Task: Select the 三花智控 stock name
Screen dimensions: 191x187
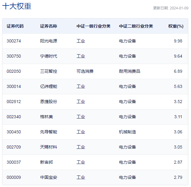Action: [x=49, y=71]
